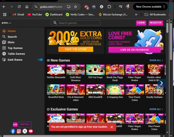
Task: Open the All Bookmarks folder
Action: point(155,14)
